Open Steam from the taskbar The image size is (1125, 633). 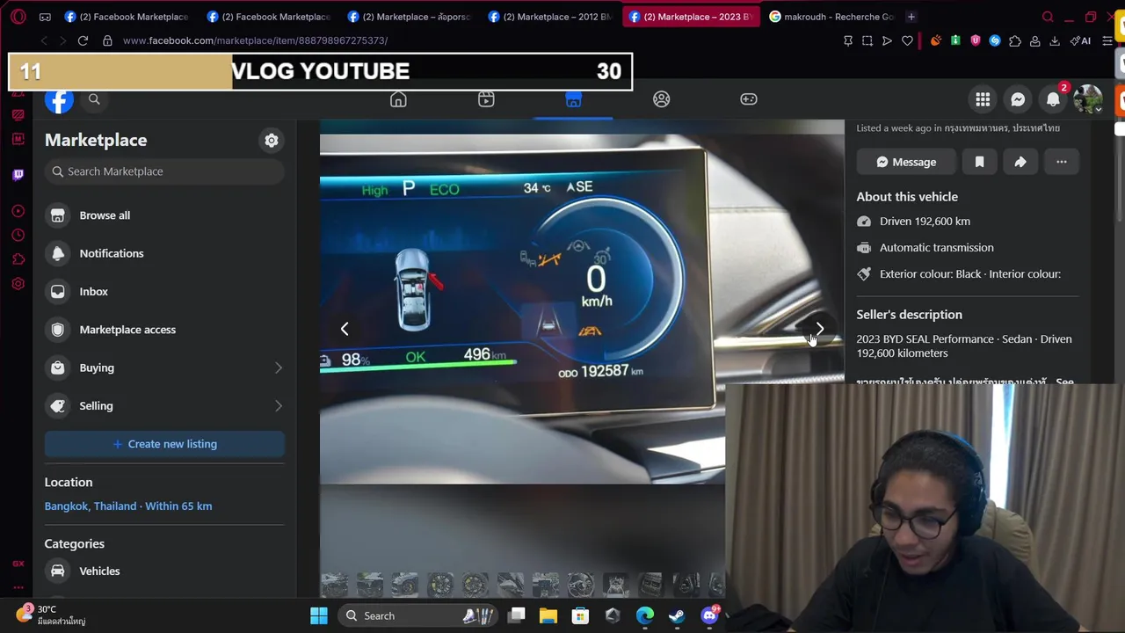click(677, 616)
